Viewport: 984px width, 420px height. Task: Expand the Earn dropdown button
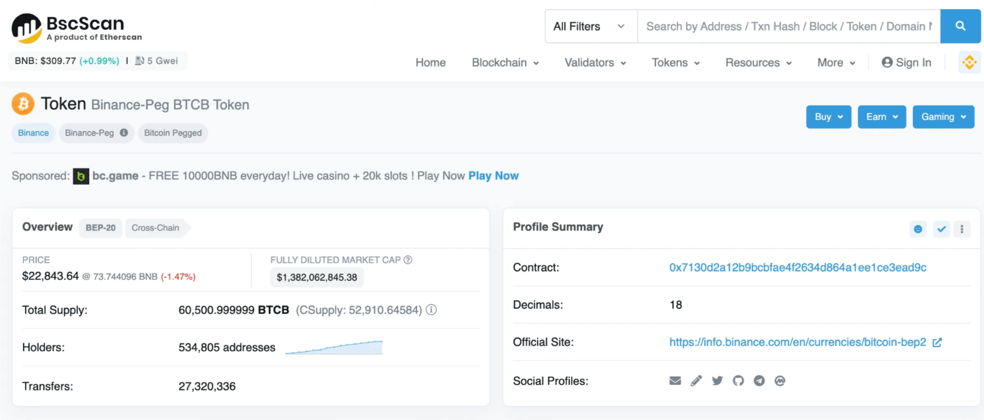pyautogui.click(x=882, y=117)
